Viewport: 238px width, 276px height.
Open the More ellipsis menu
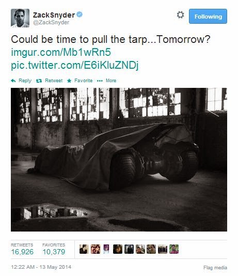pos(100,81)
